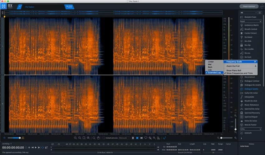
Task: Open the De-crackle module
Action: click(x=247, y=49)
